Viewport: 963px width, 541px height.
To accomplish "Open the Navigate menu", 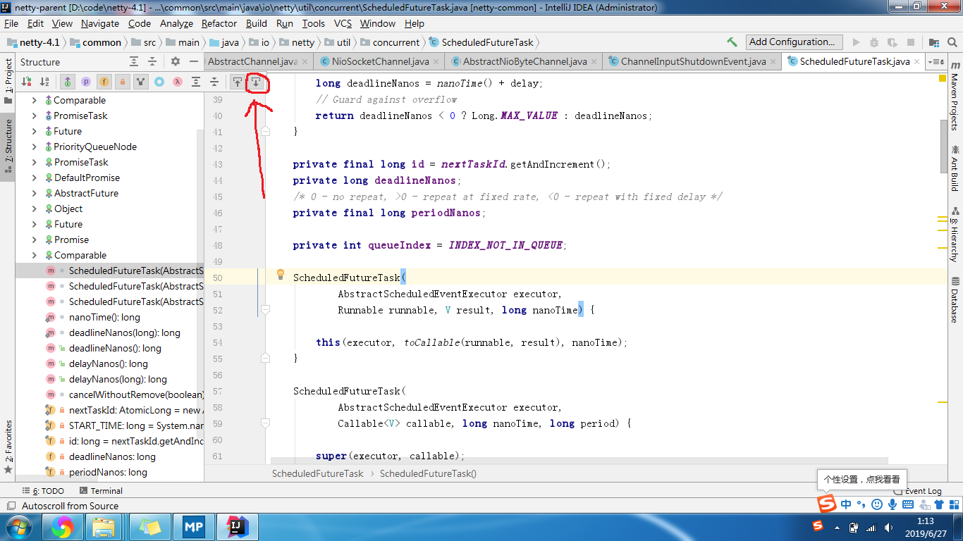I will pyautogui.click(x=100, y=23).
